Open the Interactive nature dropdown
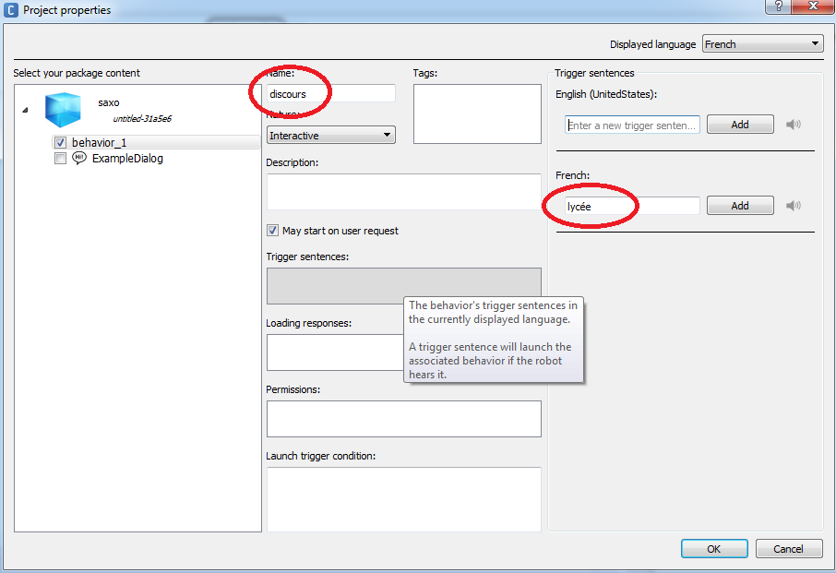836x573 pixels. pos(330,135)
